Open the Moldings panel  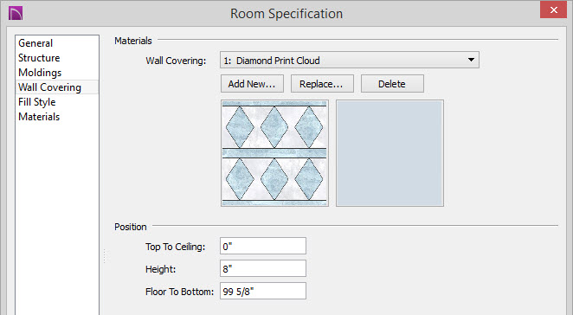click(40, 73)
